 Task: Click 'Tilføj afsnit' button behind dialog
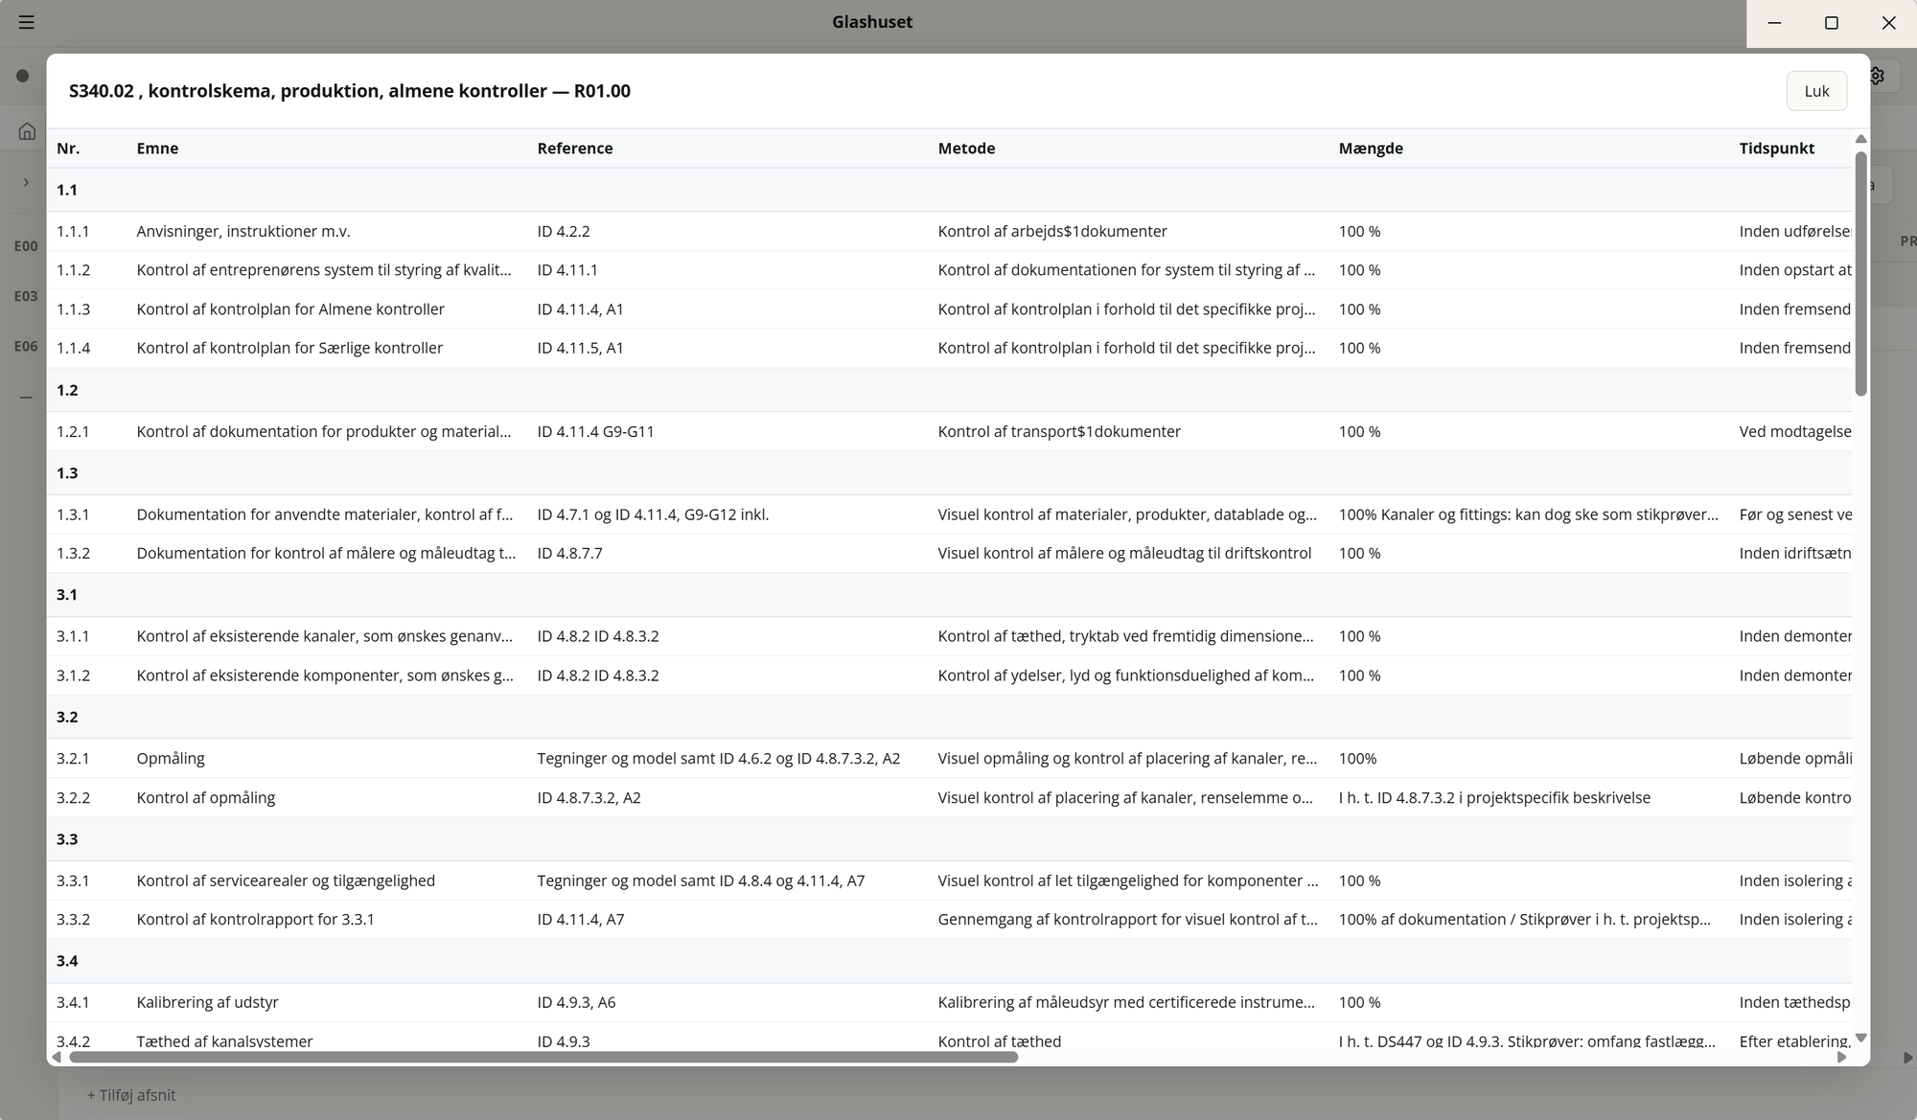(x=131, y=1094)
